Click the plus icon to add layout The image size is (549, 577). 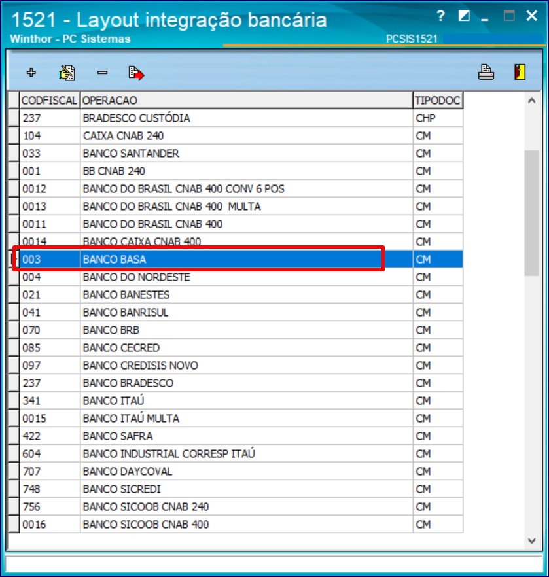pos(31,73)
